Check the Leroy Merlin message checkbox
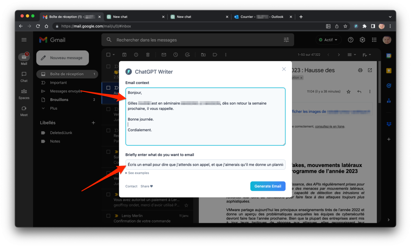411x247 pixels. [x=108, y=216]
